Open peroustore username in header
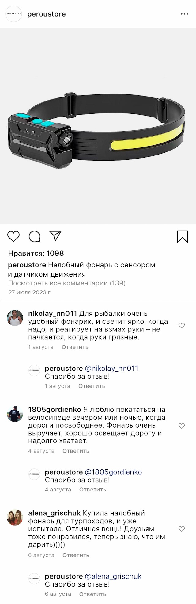Viewport: 196px width, 604px height. 47,14
